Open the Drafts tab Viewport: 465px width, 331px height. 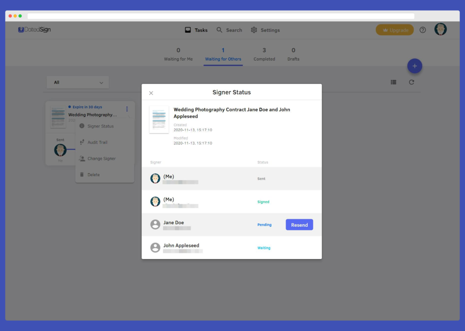pyautogui.click(x=293, y=54)
